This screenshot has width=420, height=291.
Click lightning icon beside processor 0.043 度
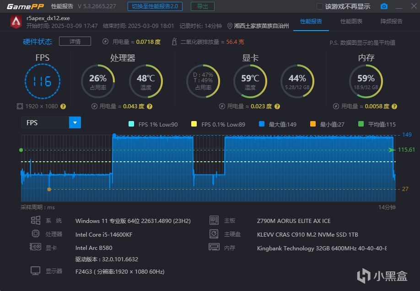pos(94,106)
